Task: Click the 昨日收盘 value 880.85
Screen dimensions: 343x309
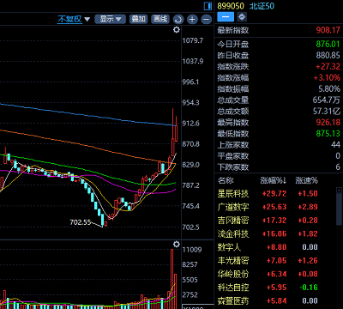Action: [x=328, y=55]
